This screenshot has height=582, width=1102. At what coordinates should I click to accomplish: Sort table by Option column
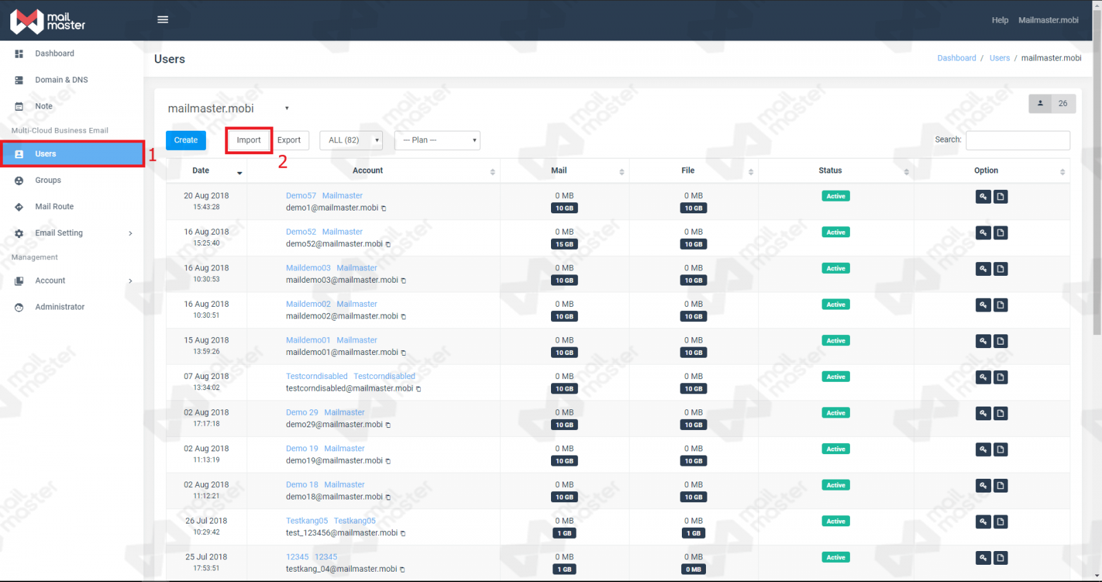[x=992, y=171]
